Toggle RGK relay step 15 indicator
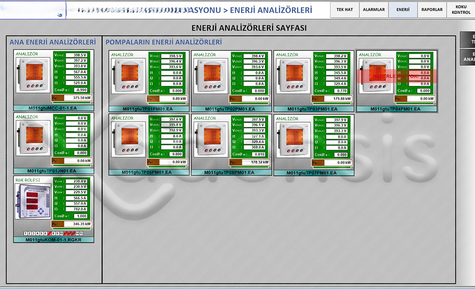 (x=81, y=234)
